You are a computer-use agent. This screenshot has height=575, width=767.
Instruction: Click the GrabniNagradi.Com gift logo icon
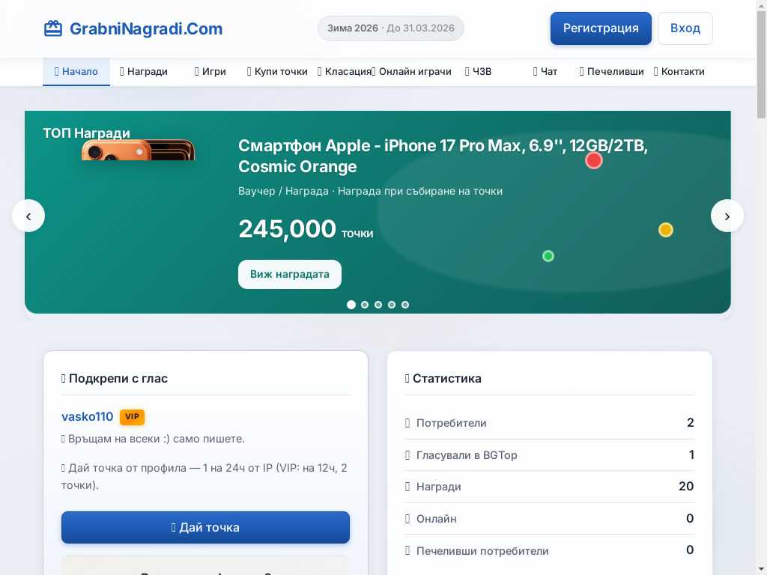coord(53,29)
